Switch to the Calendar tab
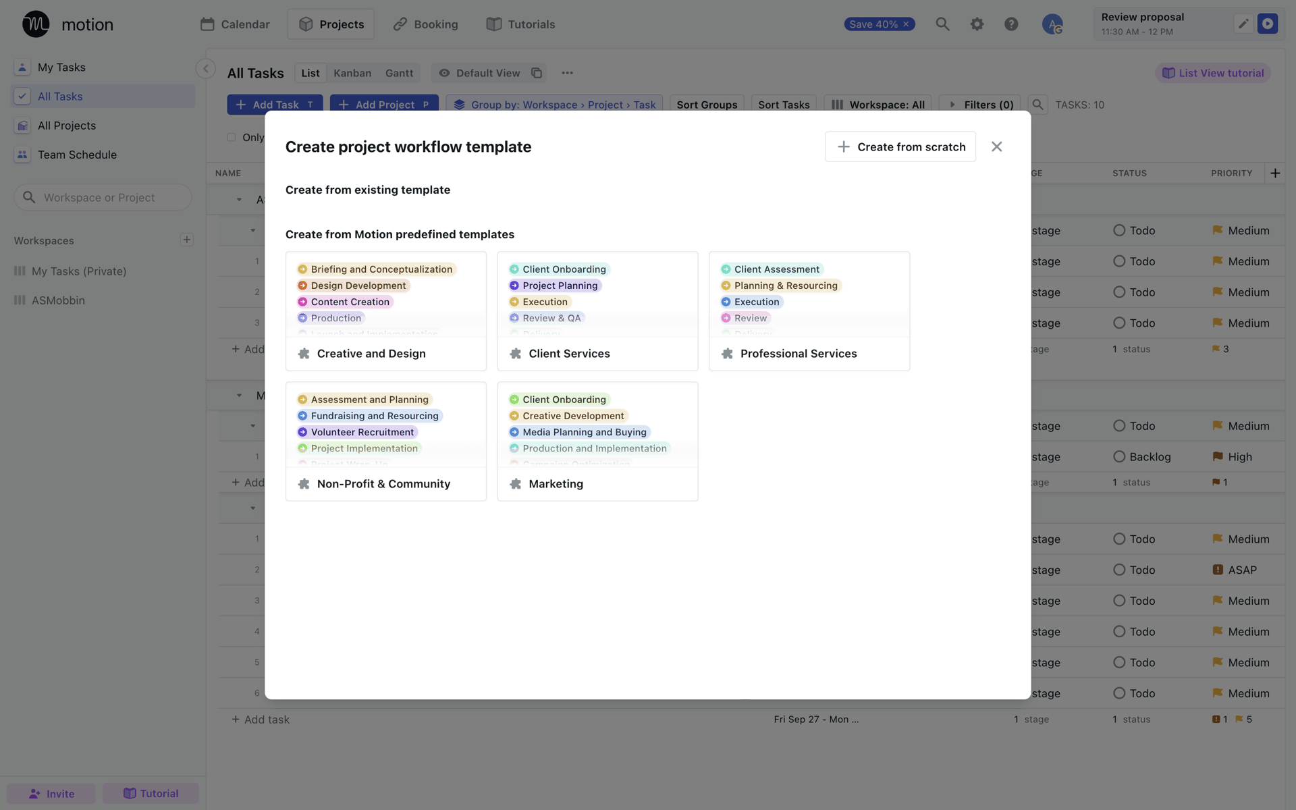The width and height of the screenshot is (1296, 810). [235, 24]
